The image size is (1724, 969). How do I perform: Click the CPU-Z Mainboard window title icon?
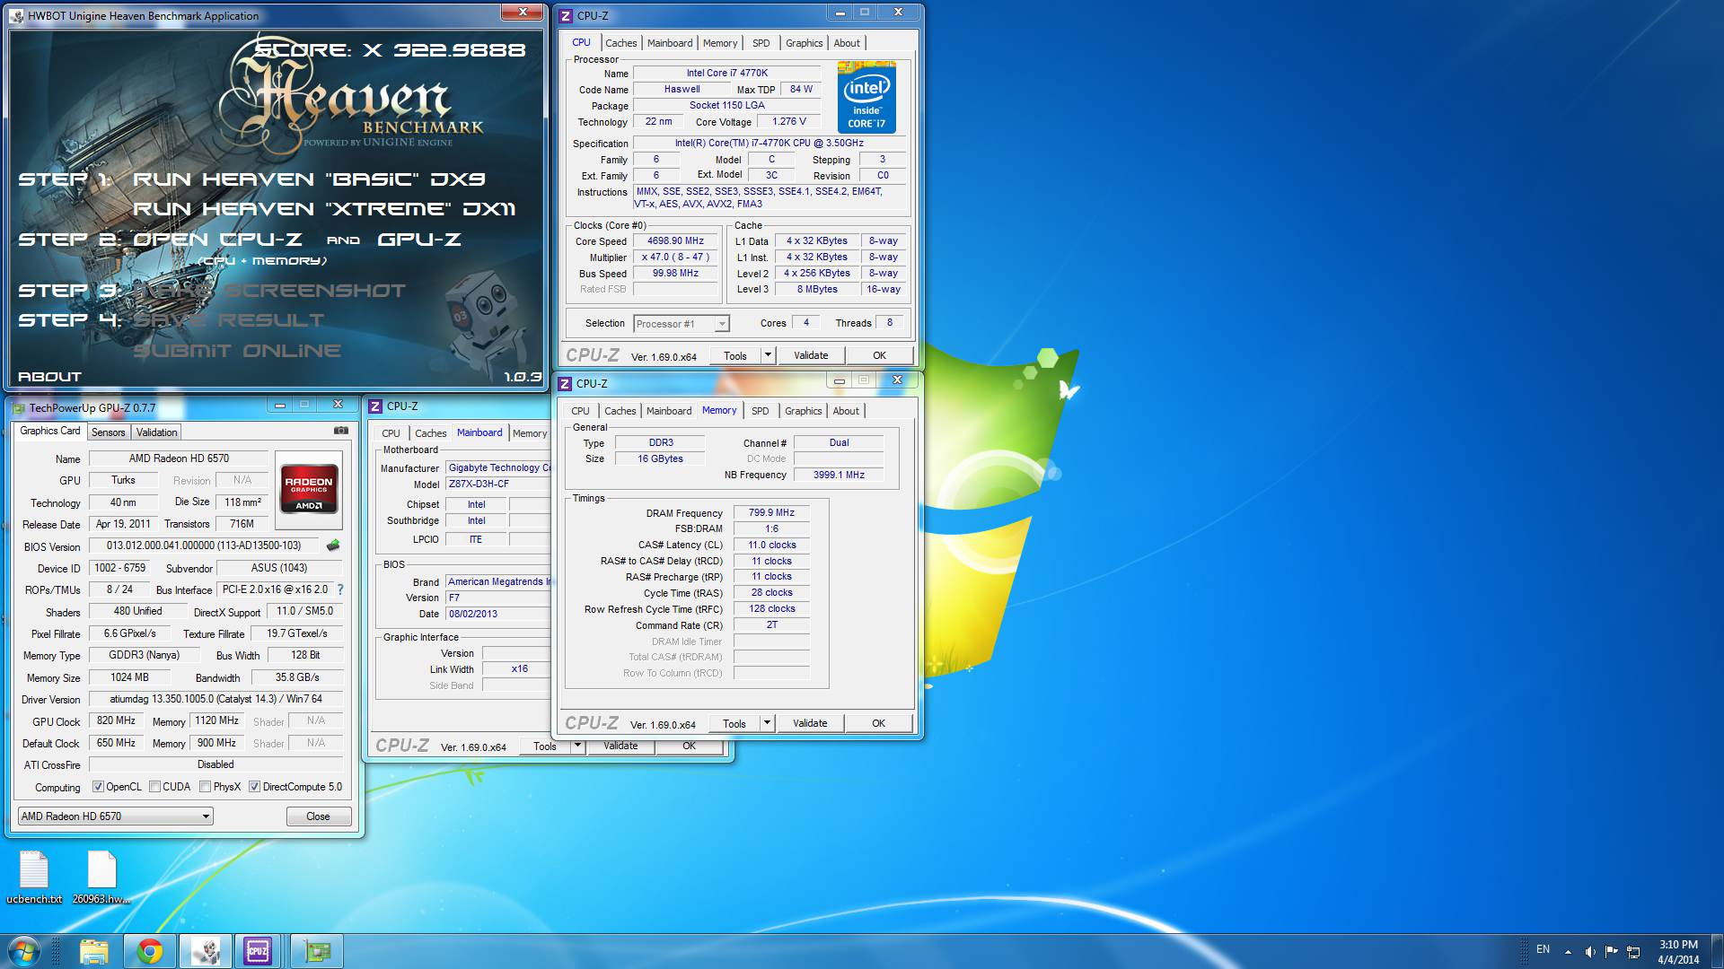point(375,406)
